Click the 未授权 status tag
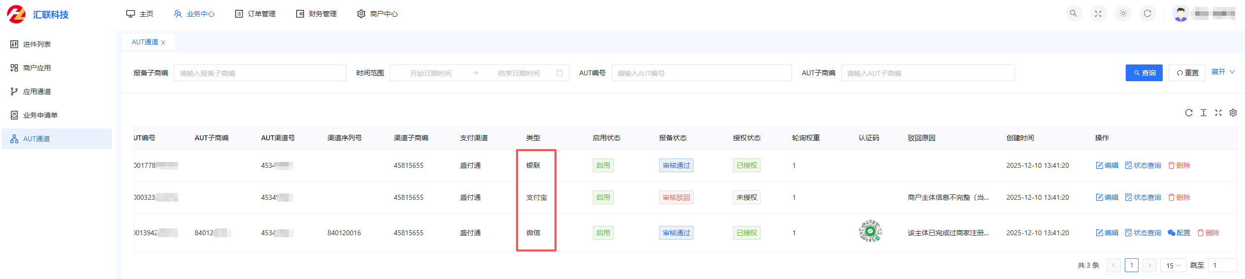The width and height of the screenshot is (1245, 279). 746,197
